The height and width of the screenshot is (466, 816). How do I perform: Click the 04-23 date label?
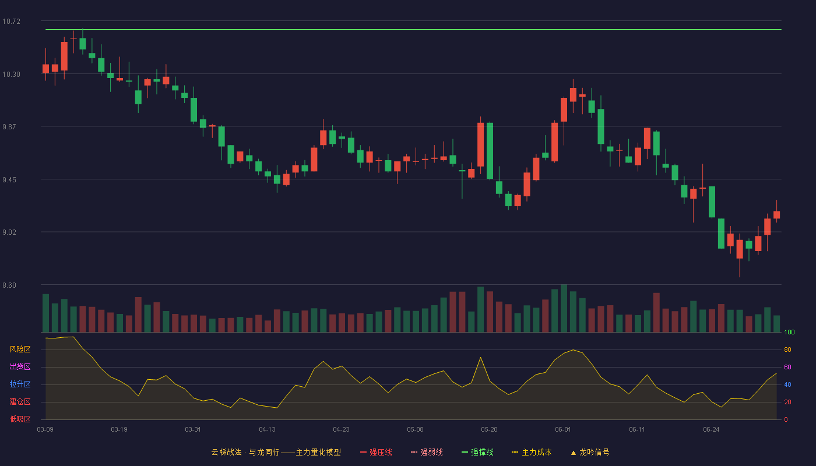pos(341,429)
